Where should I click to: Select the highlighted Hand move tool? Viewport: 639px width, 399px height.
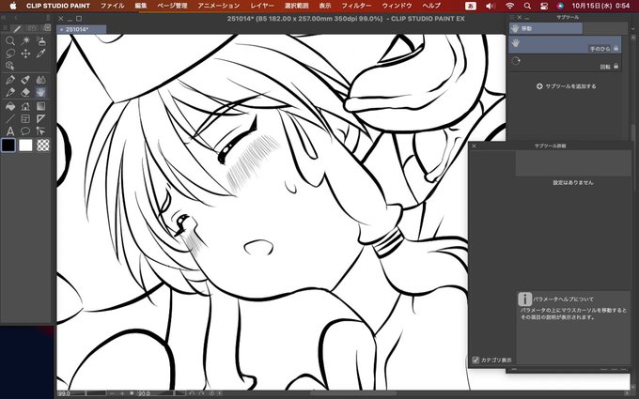40,92
